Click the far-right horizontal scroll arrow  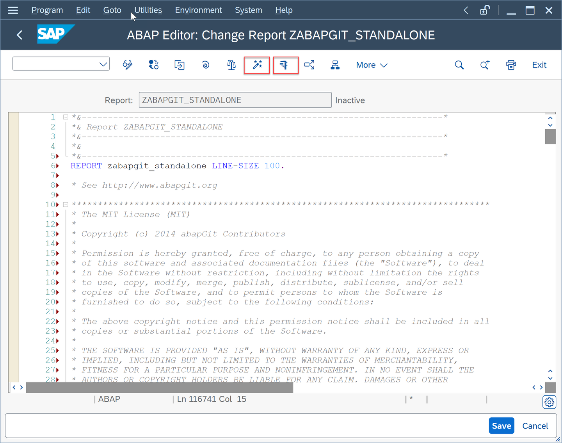pyautogui.click(x=541, y=388)
